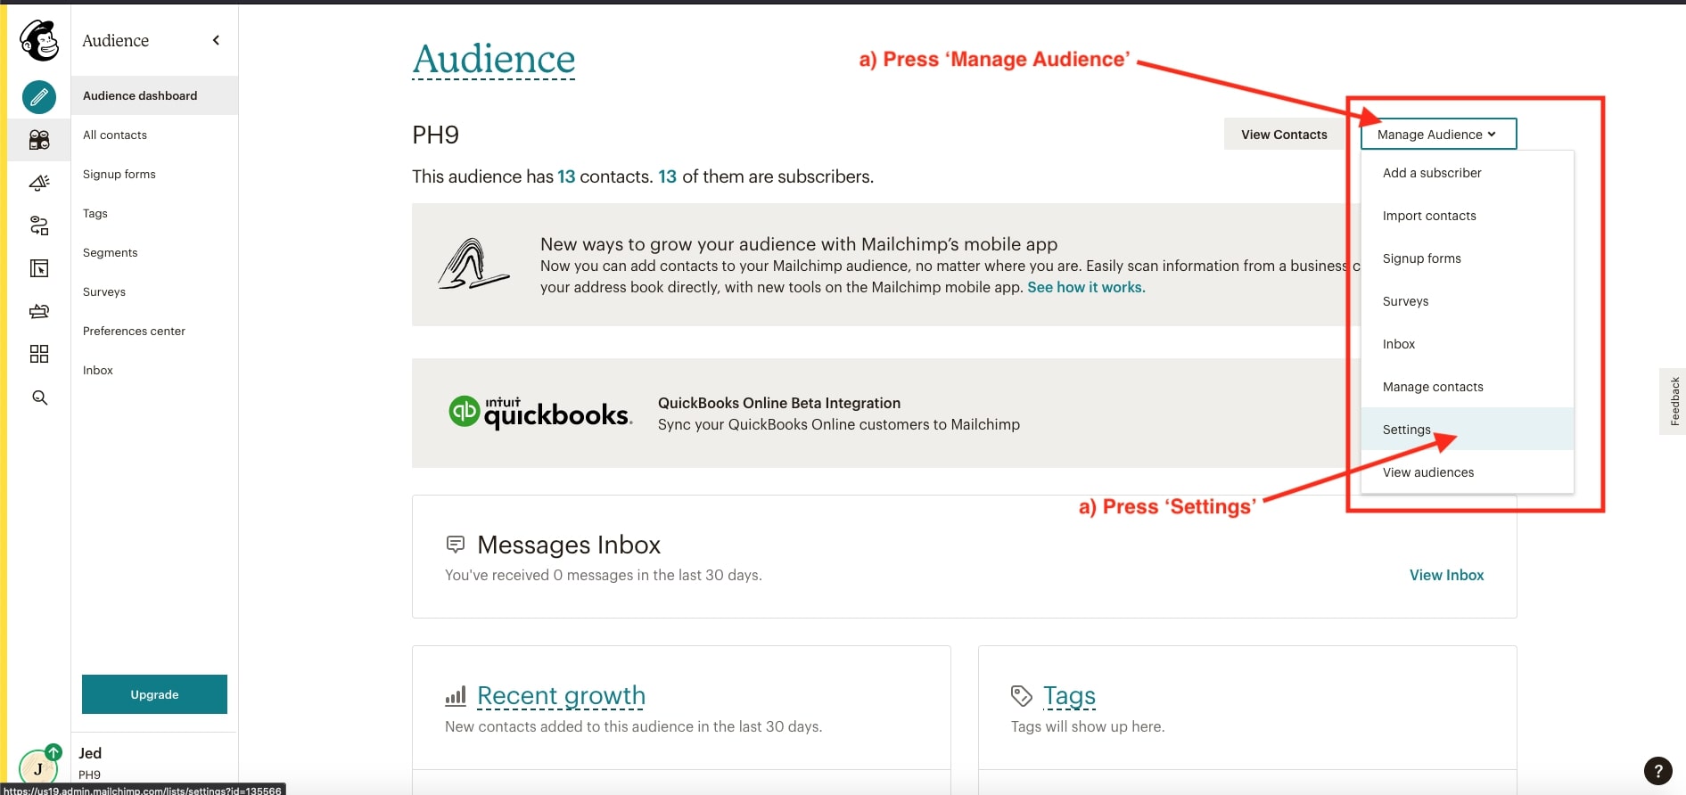Open the Campaigns megaphone icon

tap(39, 183)
